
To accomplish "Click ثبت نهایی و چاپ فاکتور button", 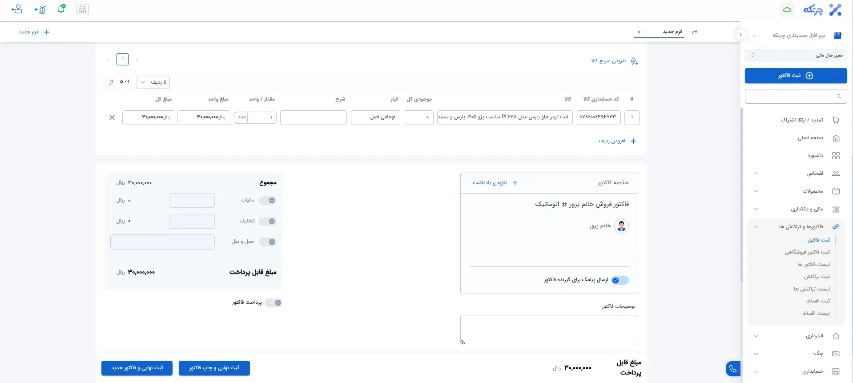I will (x=214, y=368).
